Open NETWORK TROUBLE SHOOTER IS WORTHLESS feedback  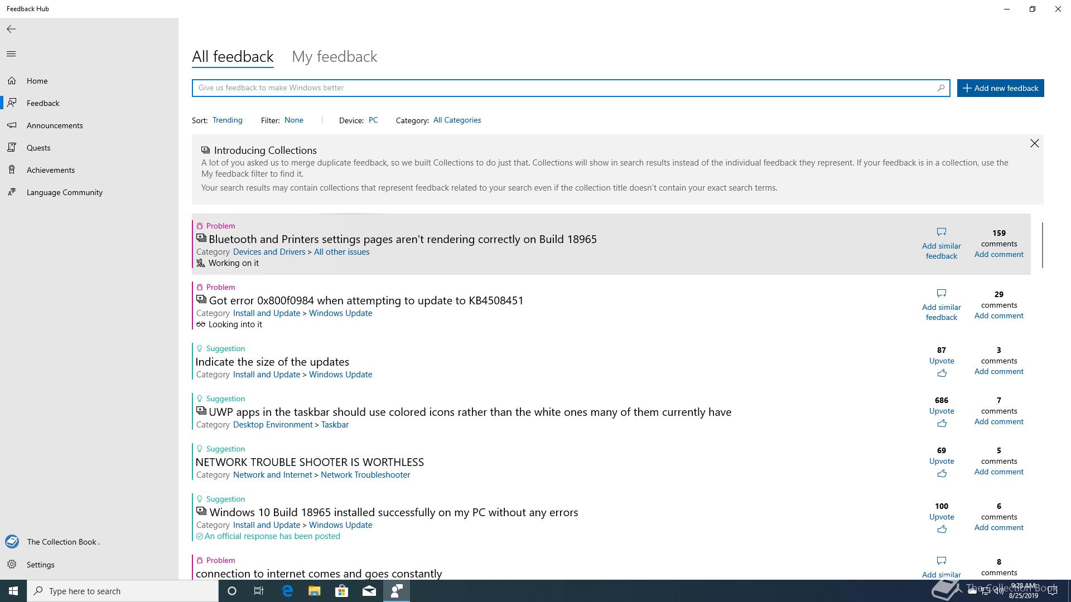coord(310,462)
